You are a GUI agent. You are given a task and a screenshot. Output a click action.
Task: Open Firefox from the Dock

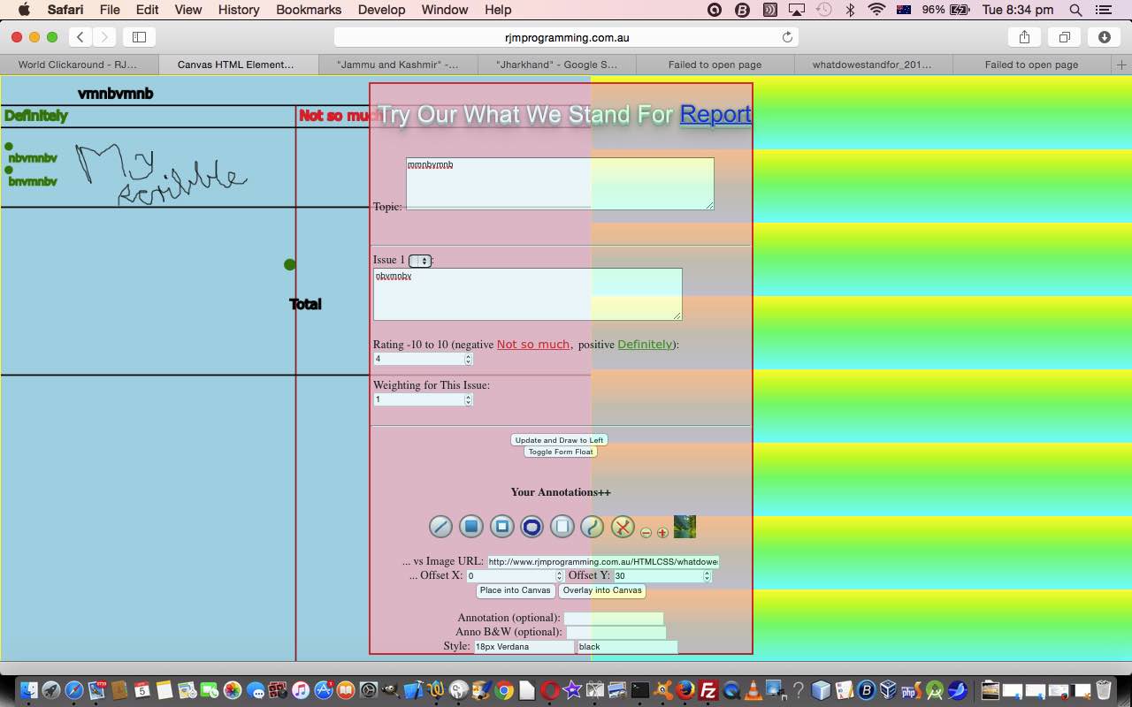(x=685, y=690)
